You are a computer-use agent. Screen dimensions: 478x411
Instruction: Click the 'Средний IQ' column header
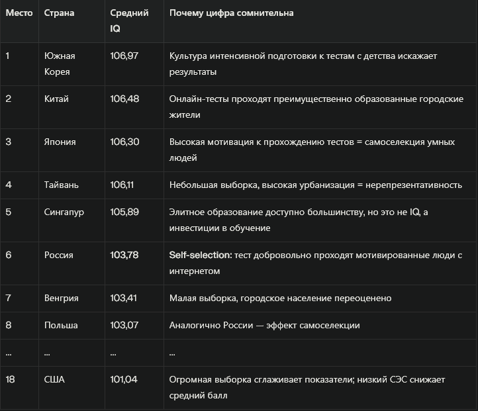[129, 21]
